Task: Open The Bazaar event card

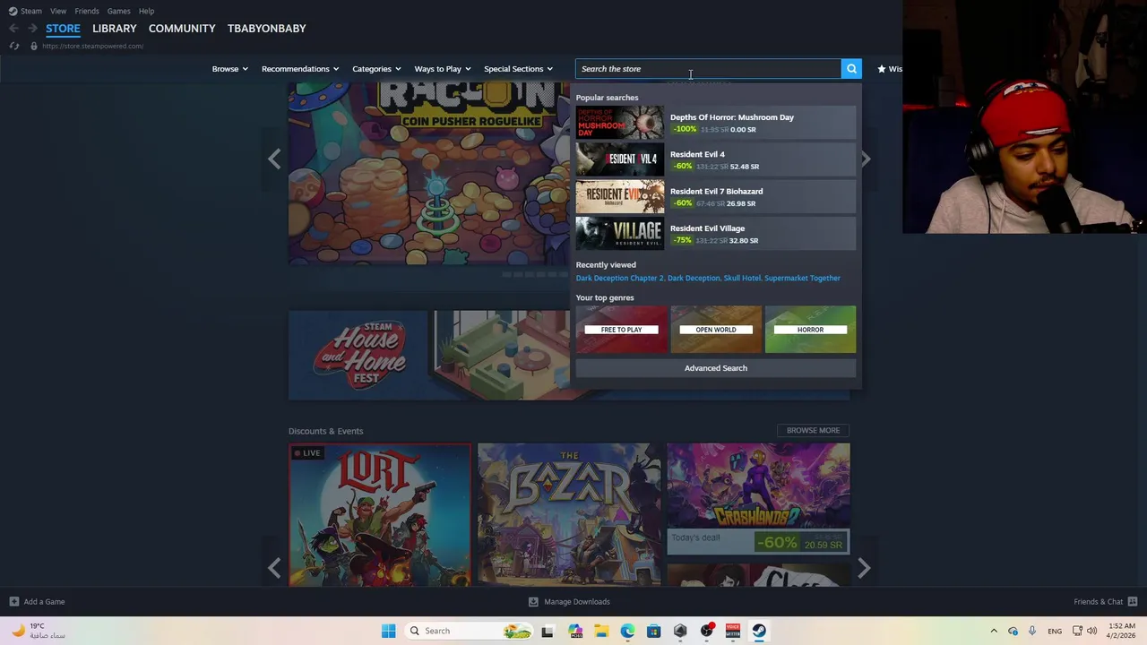Action: (x=569, y=515)
